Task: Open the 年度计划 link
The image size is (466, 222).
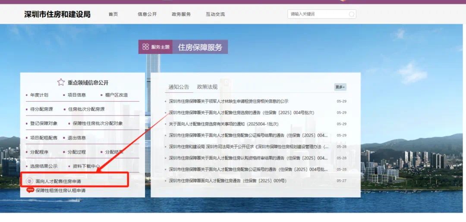Action: (x=39, y=95)
